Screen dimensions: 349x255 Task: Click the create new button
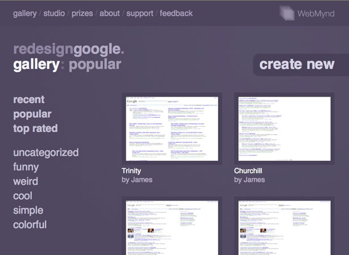click(x=301, y=65)
